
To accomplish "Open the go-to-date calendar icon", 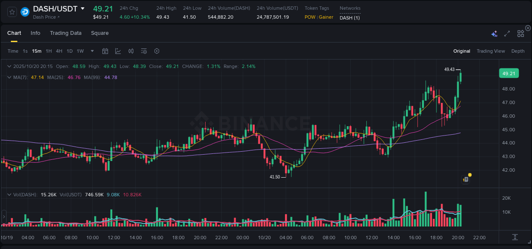I will [105, 51].
